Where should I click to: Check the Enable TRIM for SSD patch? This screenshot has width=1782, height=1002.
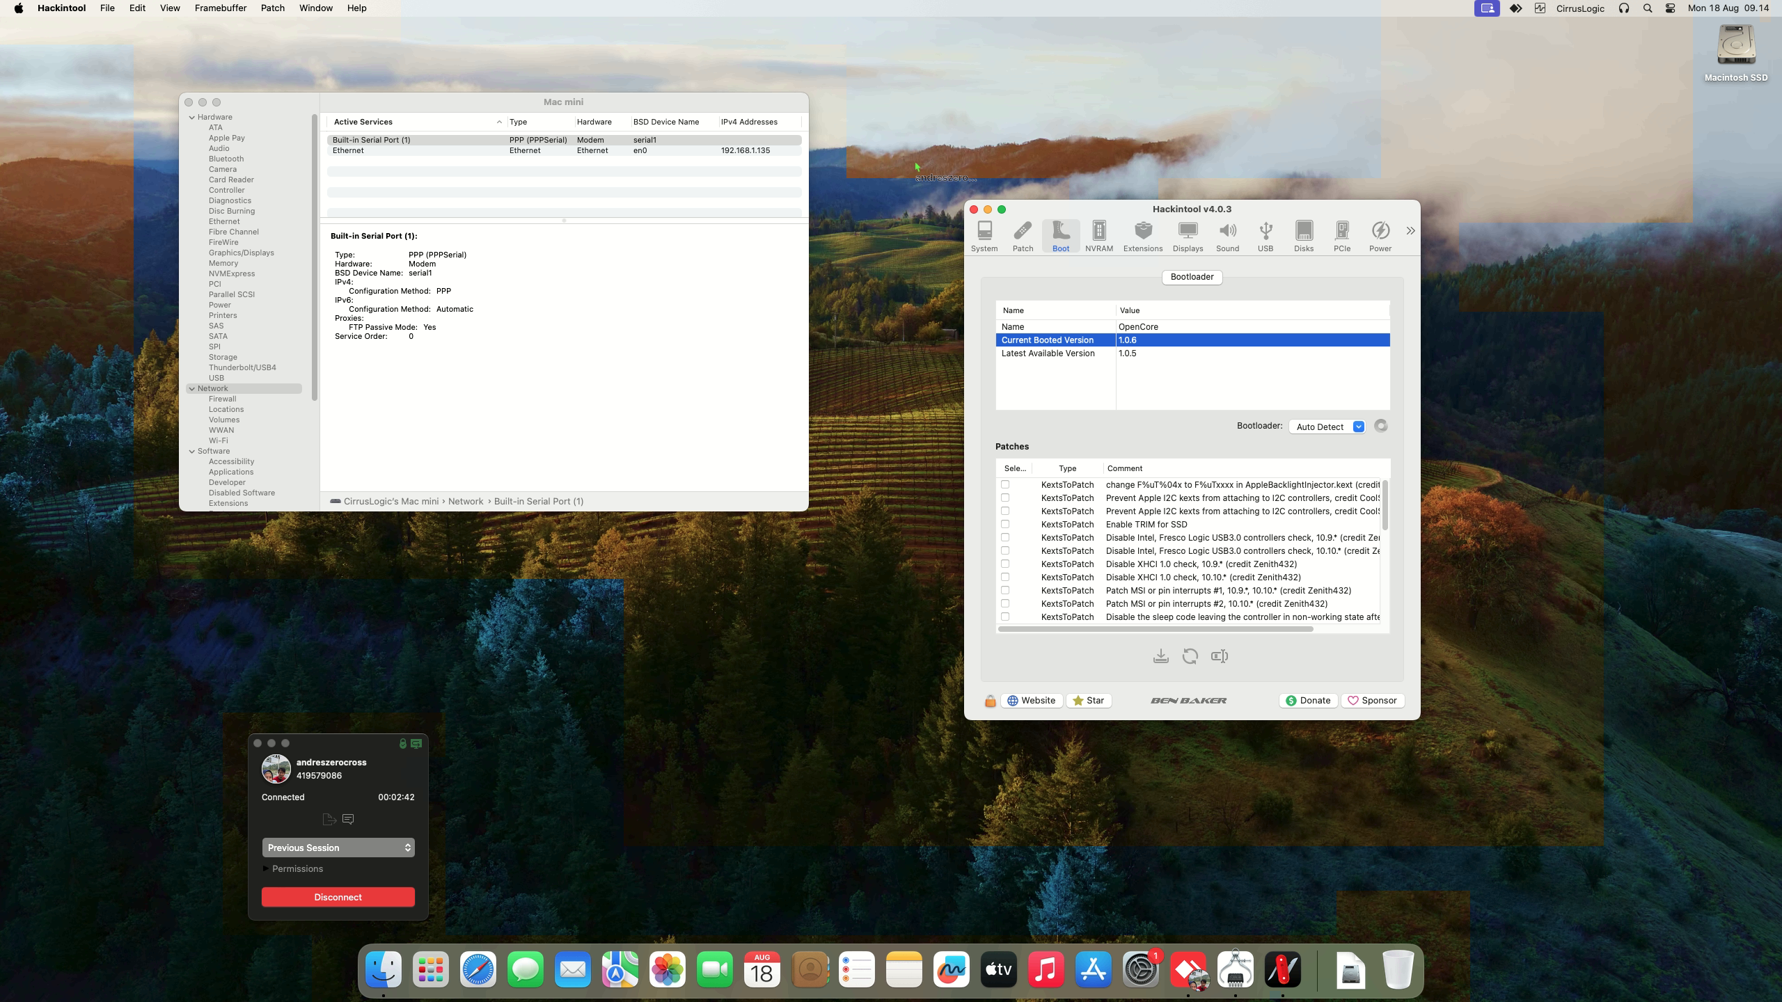coord(1004,524)
